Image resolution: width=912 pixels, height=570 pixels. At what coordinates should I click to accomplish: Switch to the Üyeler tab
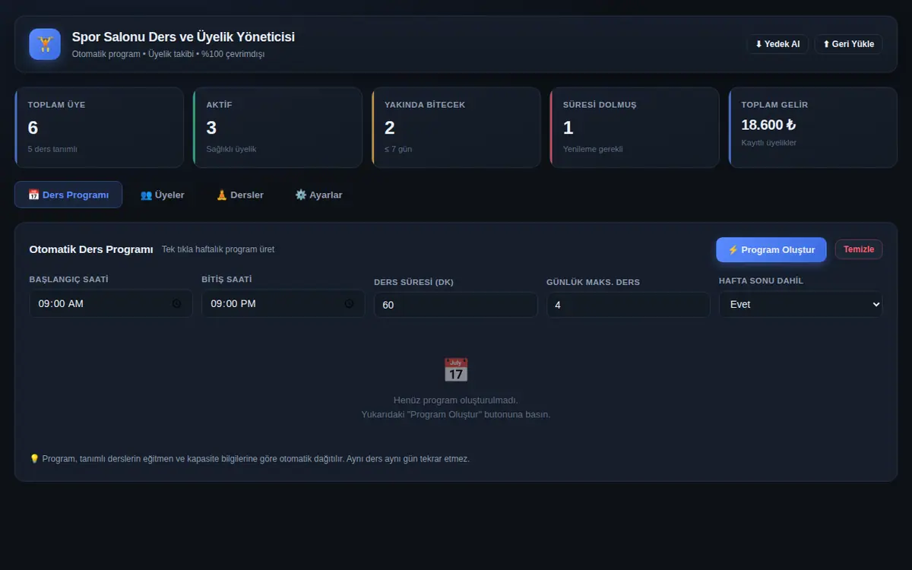(163, 195)
